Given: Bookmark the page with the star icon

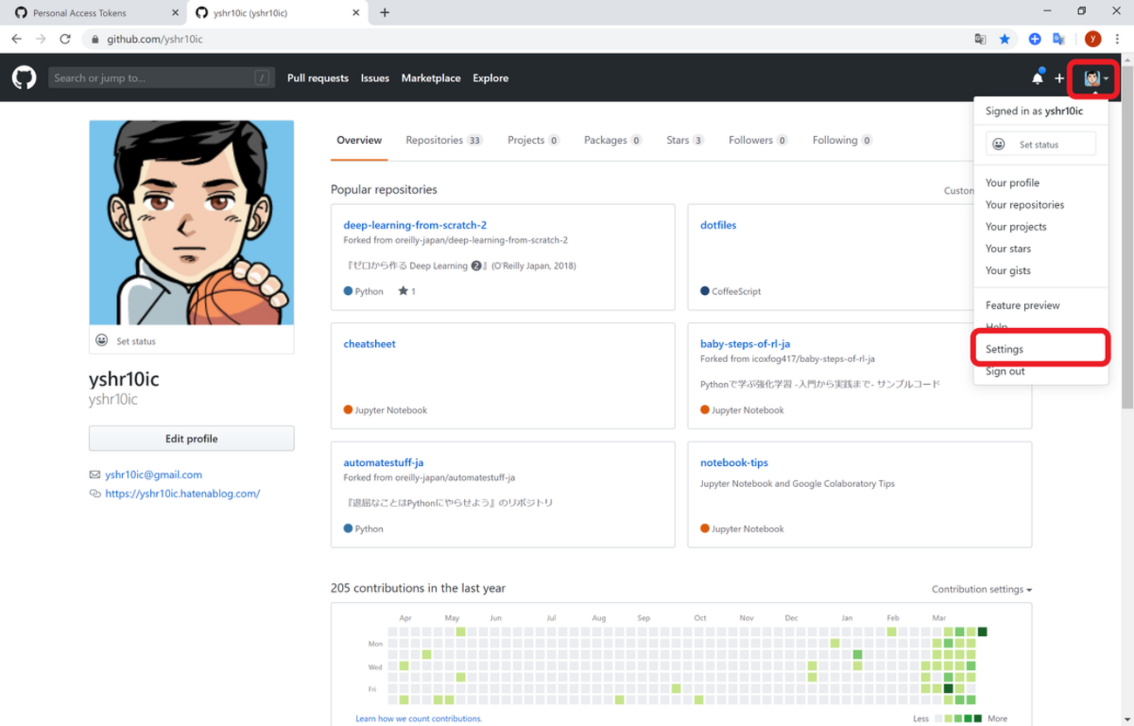Looking at the screenshot, I should coord(1005,39).
